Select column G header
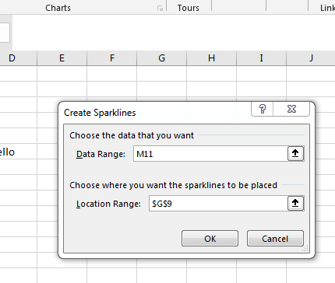The width and height of the screenshot is (335, 283). 161,58
